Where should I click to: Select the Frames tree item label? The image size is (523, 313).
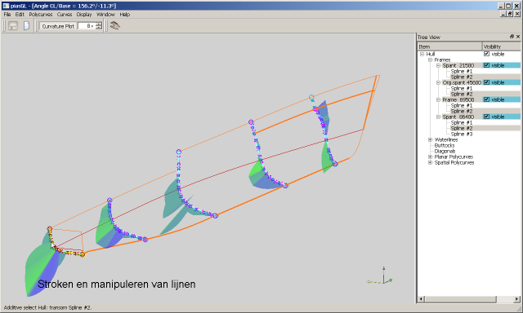442,60
